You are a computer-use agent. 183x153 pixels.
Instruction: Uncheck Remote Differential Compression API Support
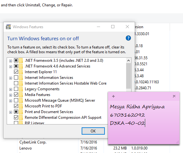[x=16, y=118]
